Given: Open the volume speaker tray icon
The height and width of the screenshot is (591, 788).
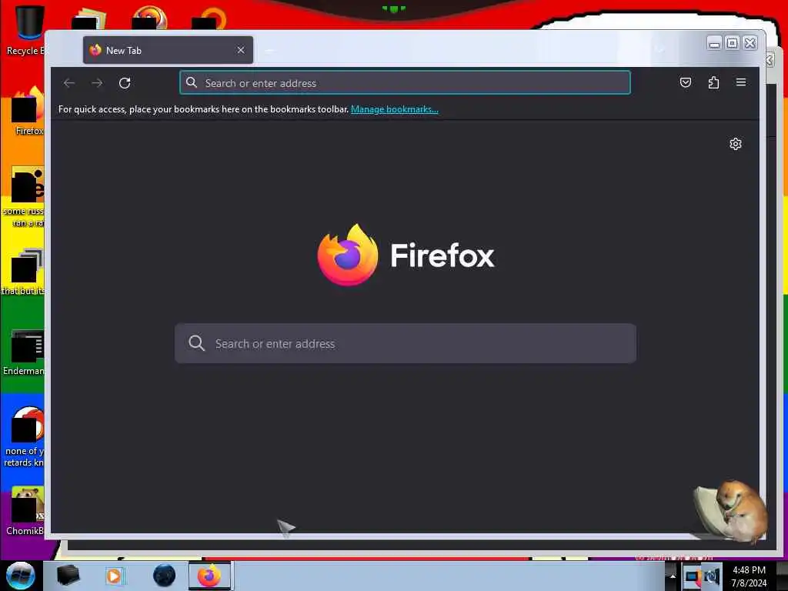Looking at the screenshot, I should pyautogui.click(x=712, y=576).
